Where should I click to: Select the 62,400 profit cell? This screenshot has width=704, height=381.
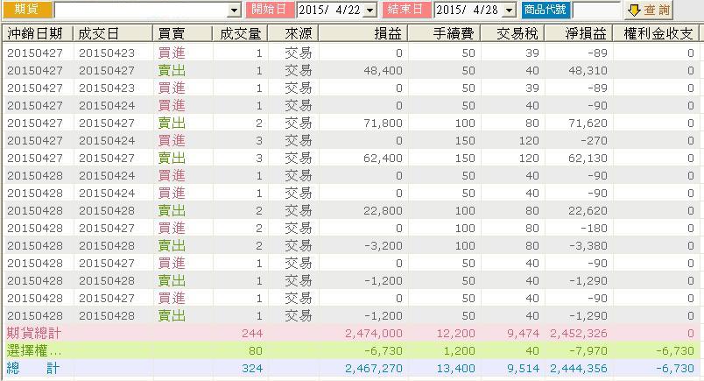[383, 159]
